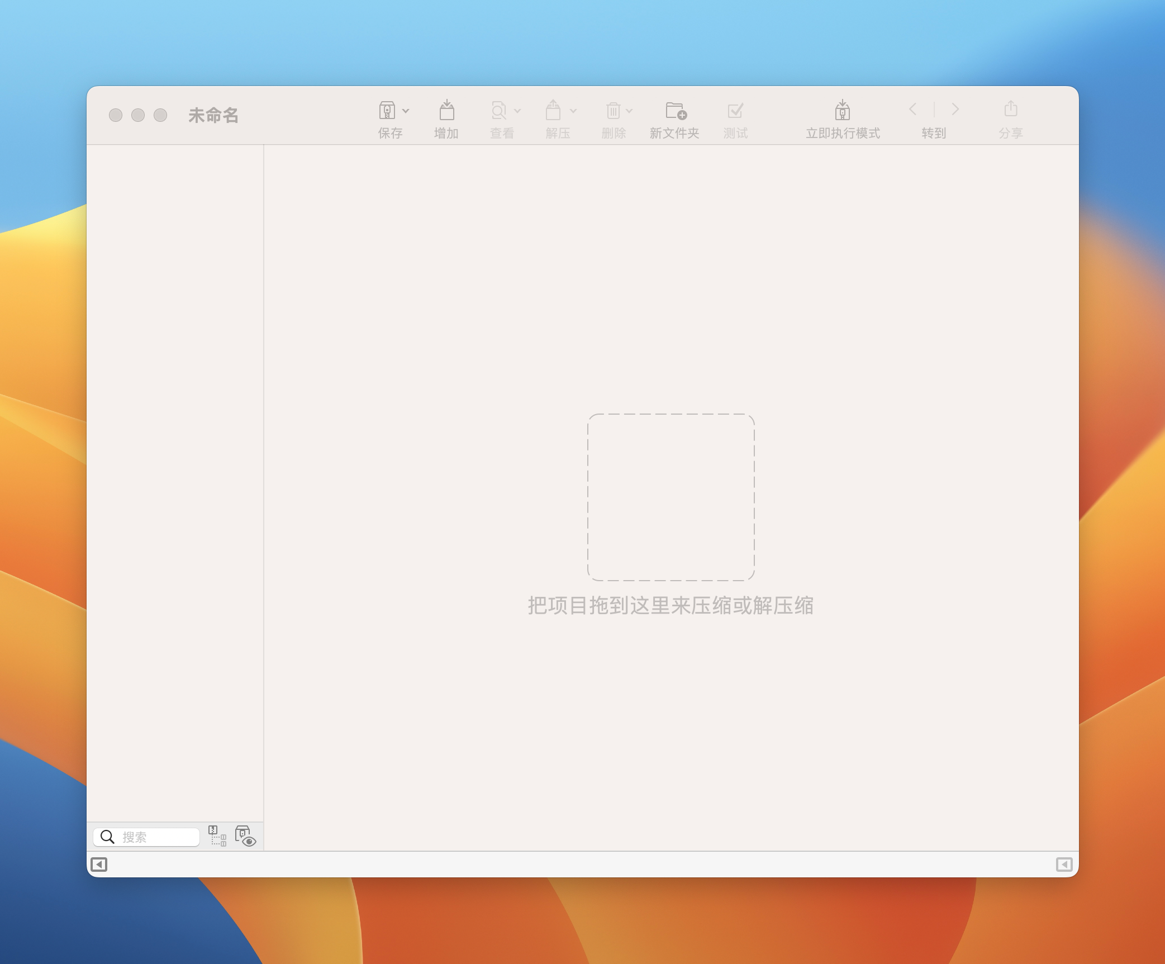
Task: Click the 未命名 window title
Action: (213, 115)
